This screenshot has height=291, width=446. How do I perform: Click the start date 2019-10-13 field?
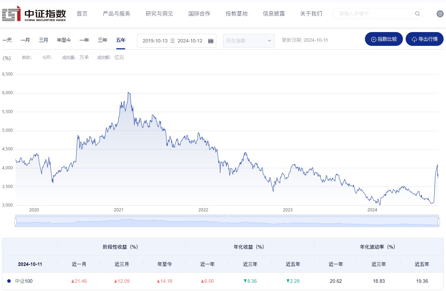pyautogui.click(x=155, y=41)
